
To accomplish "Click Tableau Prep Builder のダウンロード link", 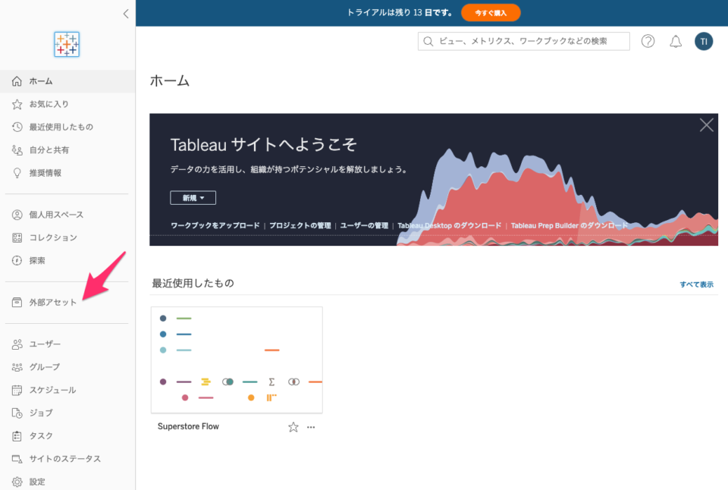I will (570, 226).
